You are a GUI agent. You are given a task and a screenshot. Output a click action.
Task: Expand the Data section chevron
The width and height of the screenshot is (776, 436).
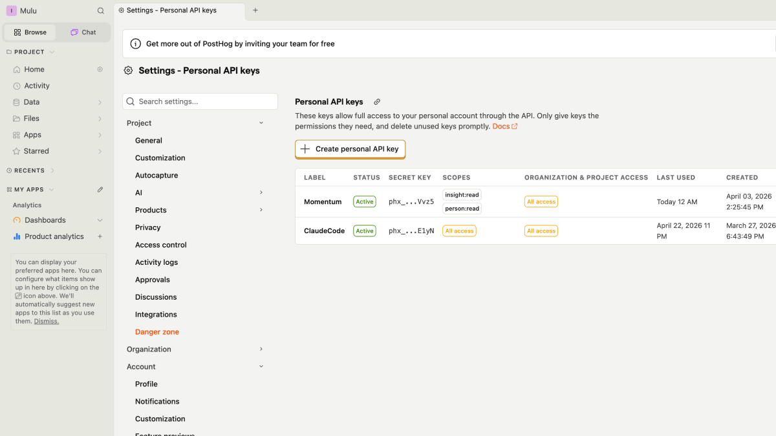tap(100, 102)
